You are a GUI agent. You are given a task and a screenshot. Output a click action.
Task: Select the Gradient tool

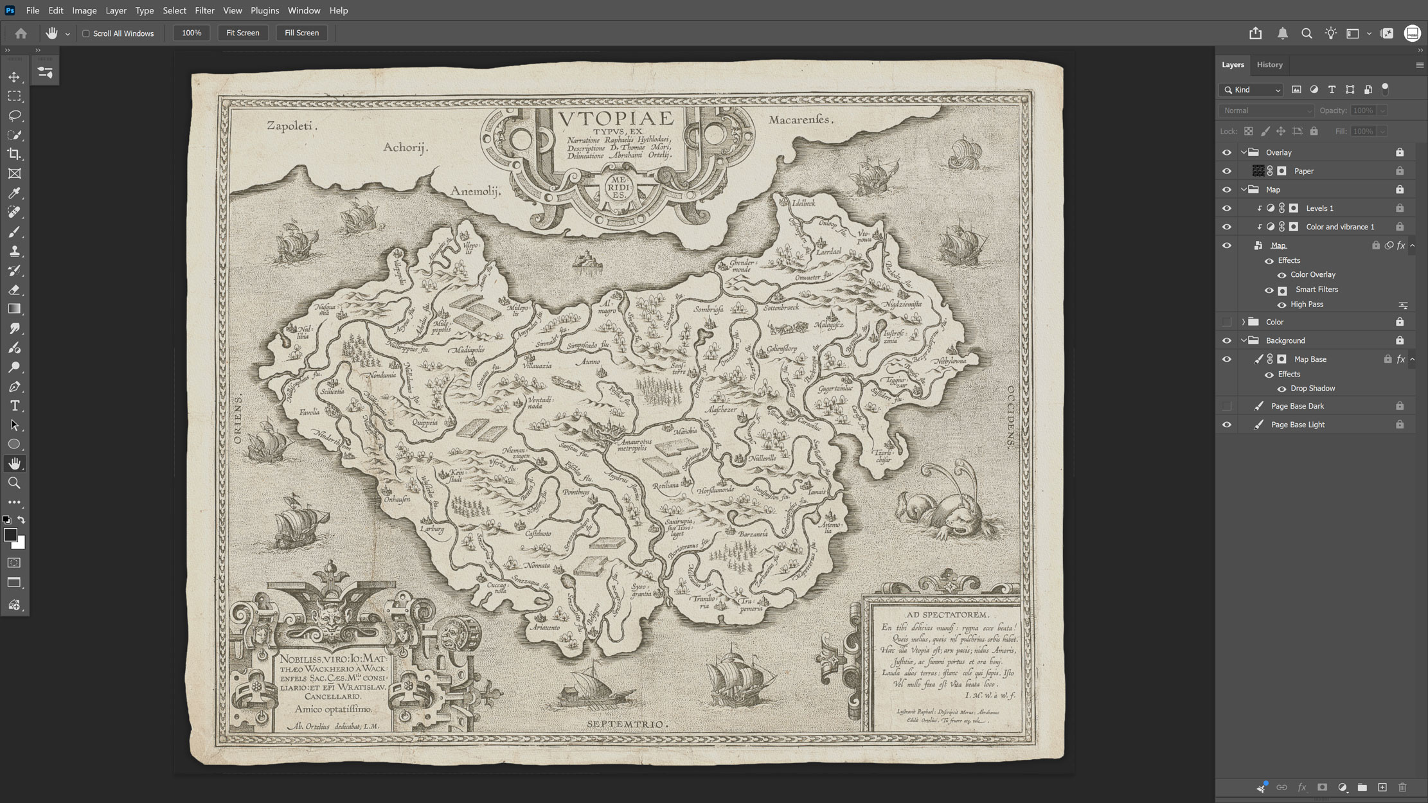click(14, 309)
